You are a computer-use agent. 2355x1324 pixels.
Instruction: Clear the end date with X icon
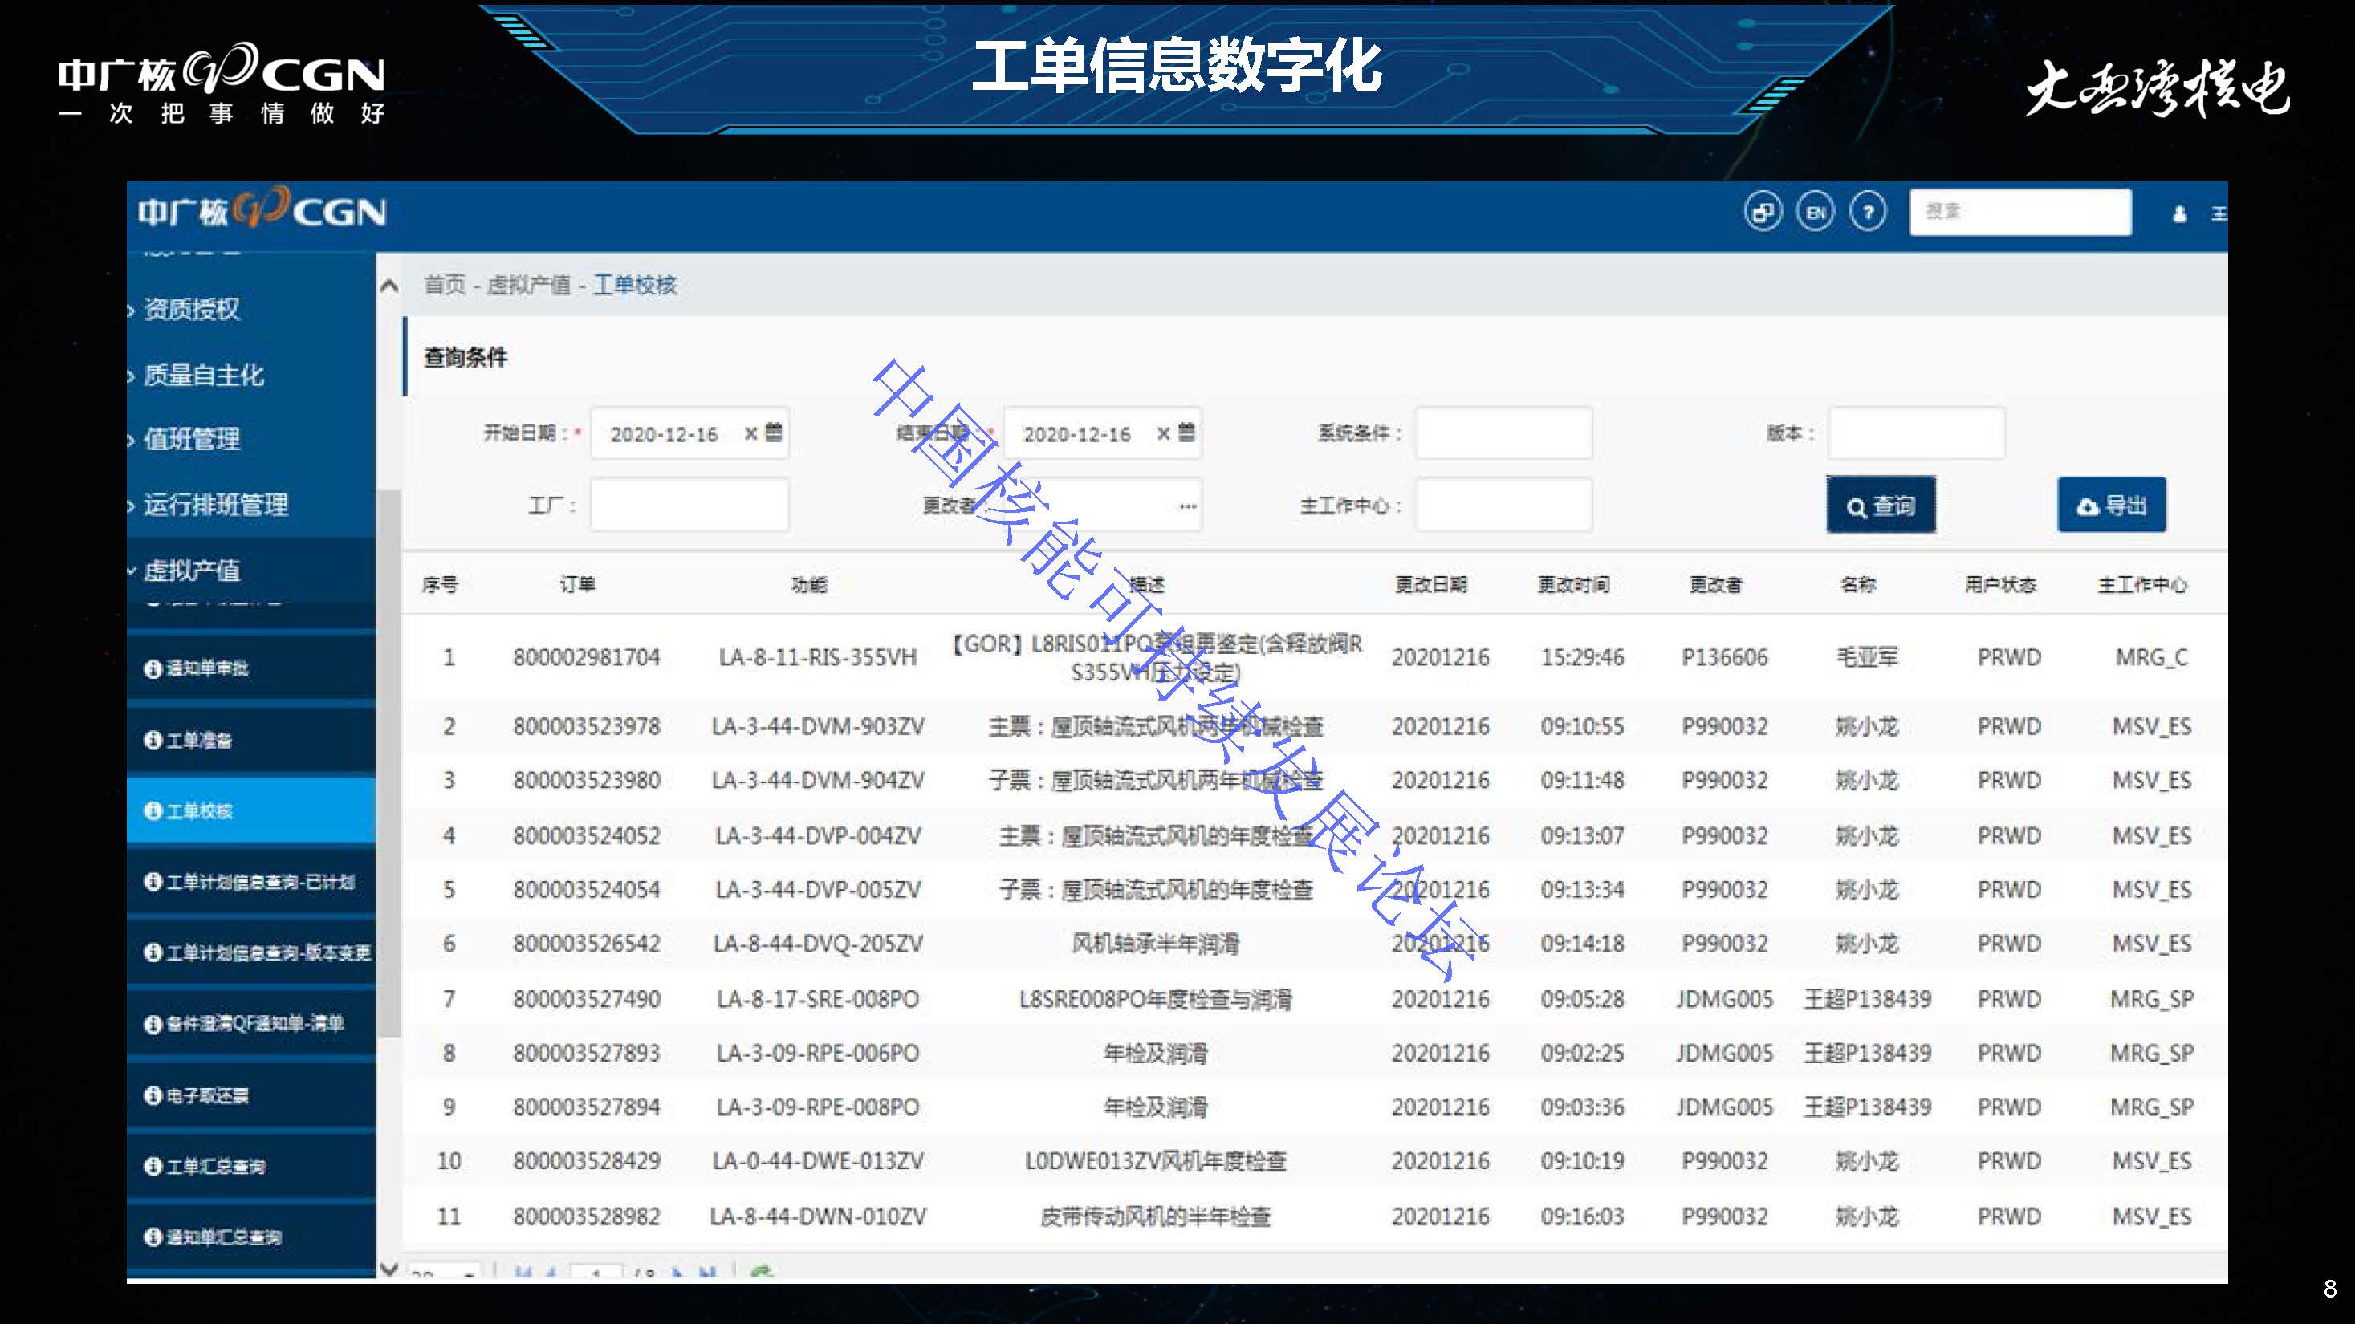point(1163,433)
